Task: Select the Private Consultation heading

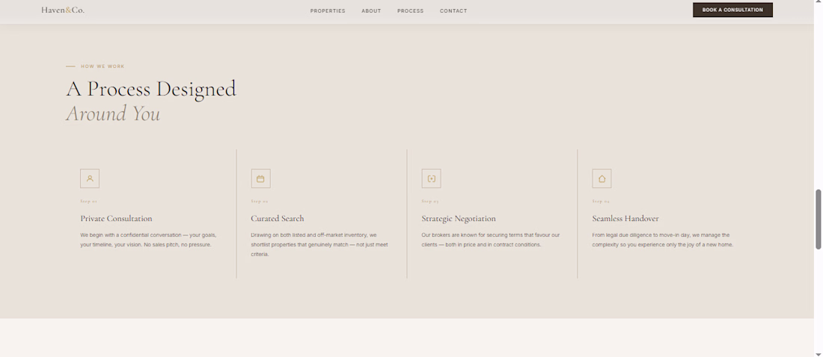Action: (x=116, y=219)
